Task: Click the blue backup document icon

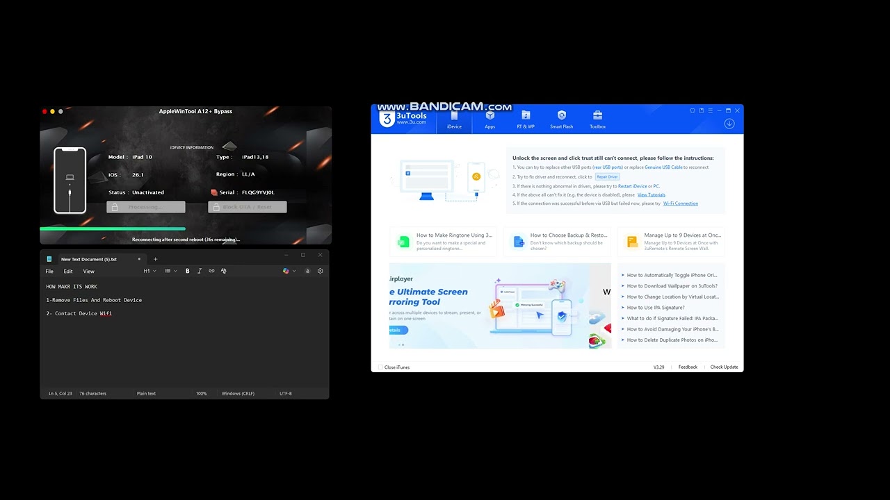Action: point(518,242)
